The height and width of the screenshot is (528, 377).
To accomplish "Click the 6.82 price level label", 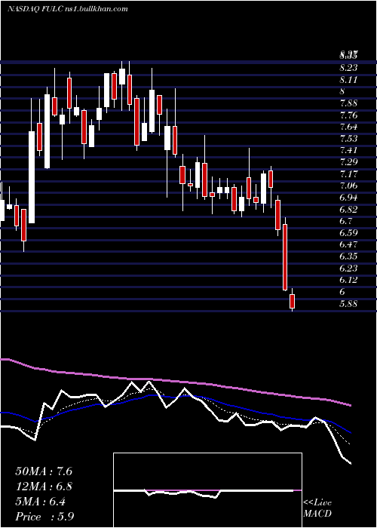I will click(348, 209).
